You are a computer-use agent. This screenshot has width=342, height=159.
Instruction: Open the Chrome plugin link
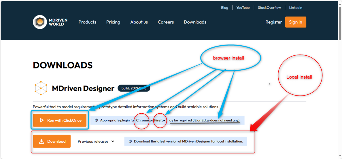tap(142, 120)
